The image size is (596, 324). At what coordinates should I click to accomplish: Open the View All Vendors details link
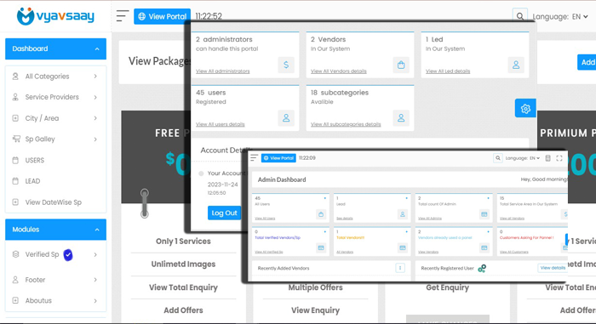[x=339, y=71]
